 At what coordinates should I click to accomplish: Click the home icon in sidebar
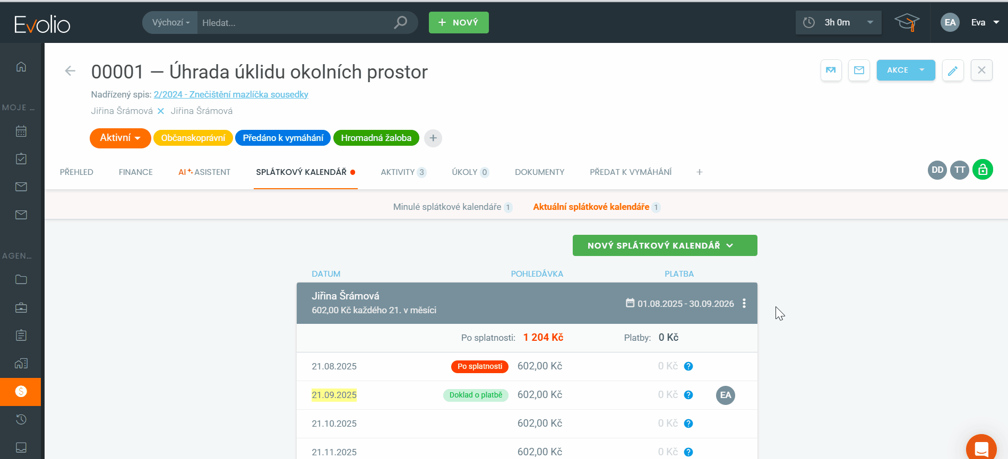click(x=21, y=67)
